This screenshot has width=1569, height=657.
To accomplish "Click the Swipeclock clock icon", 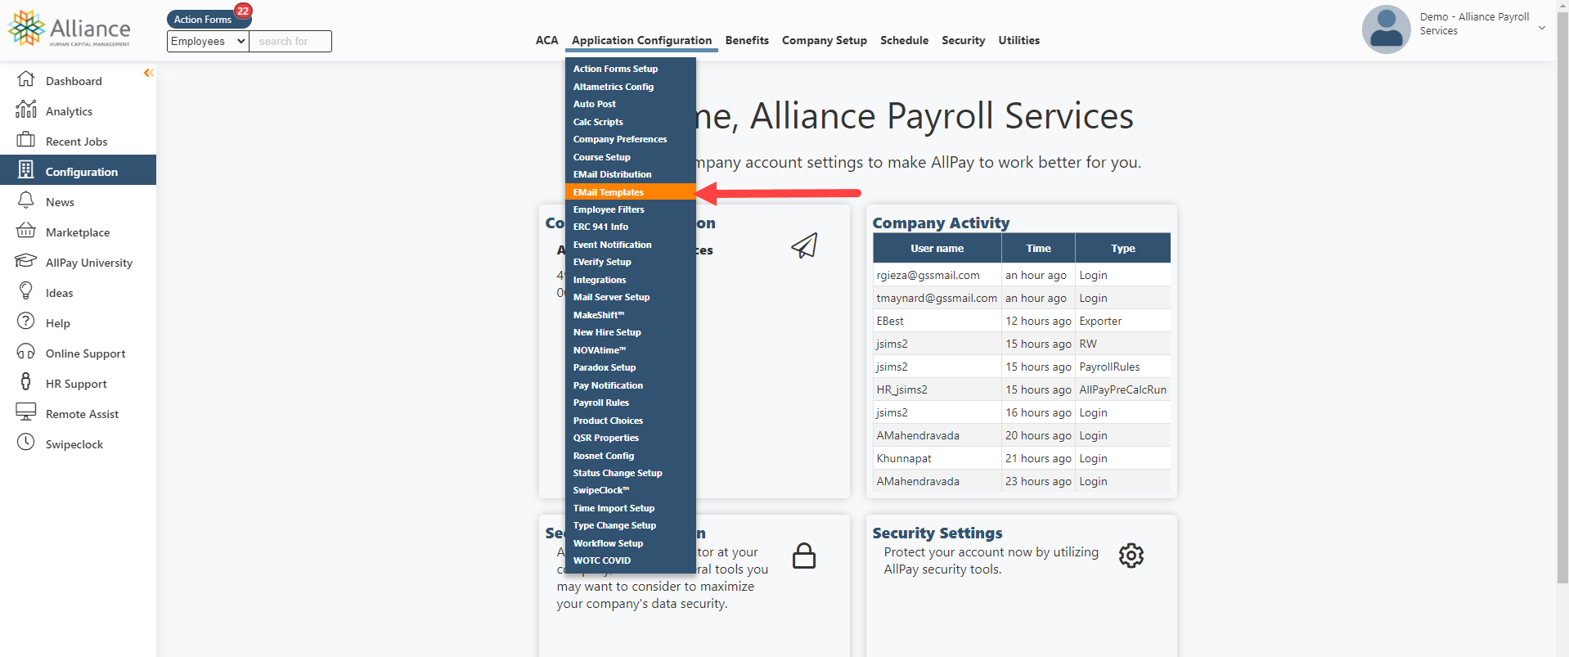I will click(26, 443).
